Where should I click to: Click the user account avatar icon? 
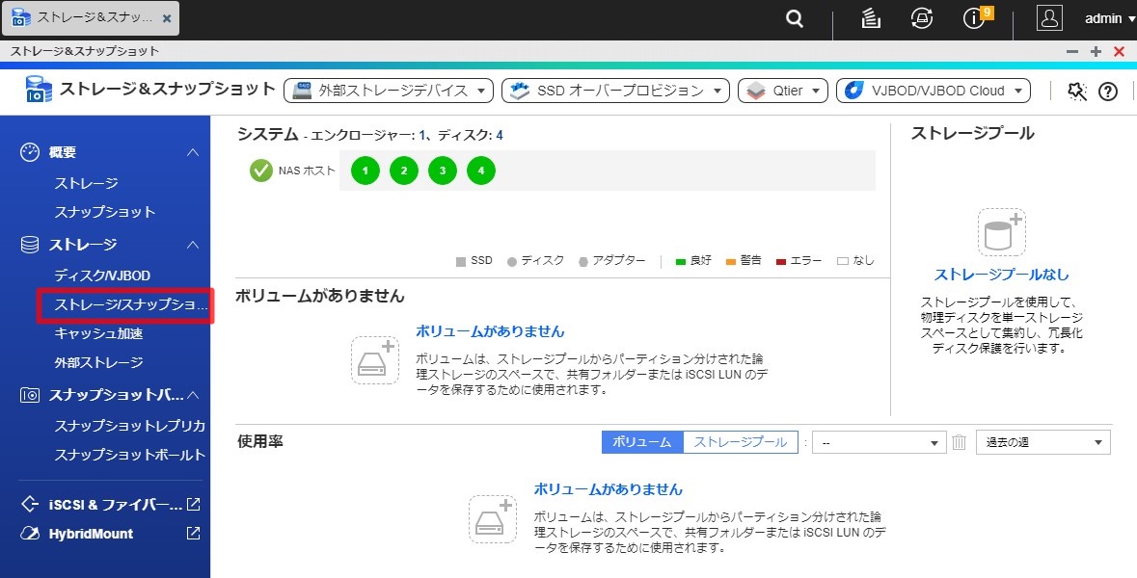coord(1049,19)
